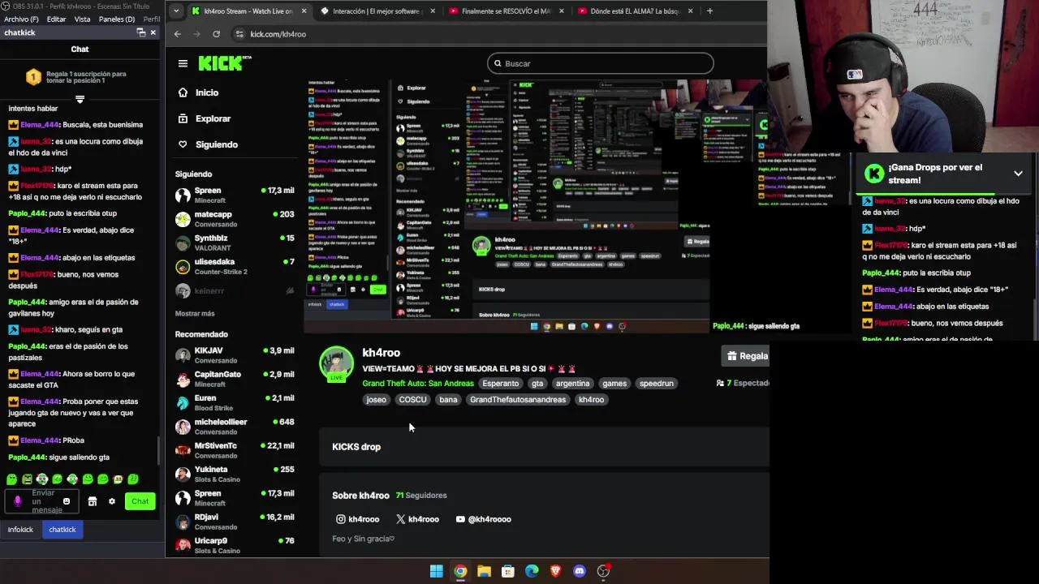Select the COSCU tag
The width and height of the screenshot is (1039, 584).
click(x=412, y=400)
